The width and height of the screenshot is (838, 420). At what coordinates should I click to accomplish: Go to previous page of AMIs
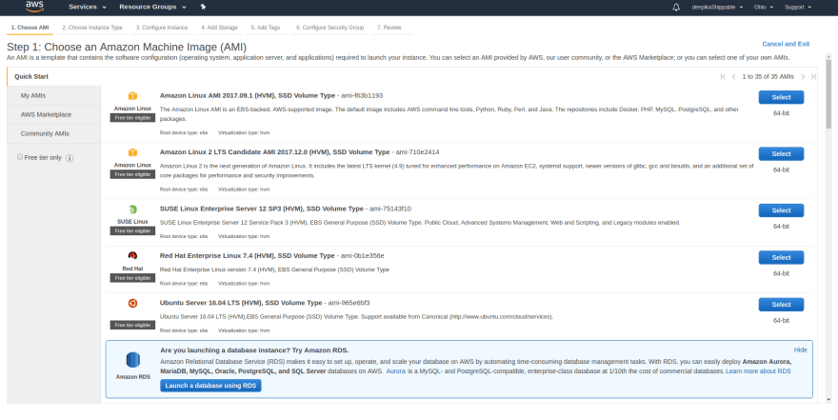[734, 77]
